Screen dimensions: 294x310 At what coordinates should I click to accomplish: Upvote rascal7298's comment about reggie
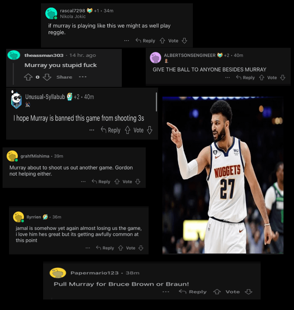(x=162, y=41)
